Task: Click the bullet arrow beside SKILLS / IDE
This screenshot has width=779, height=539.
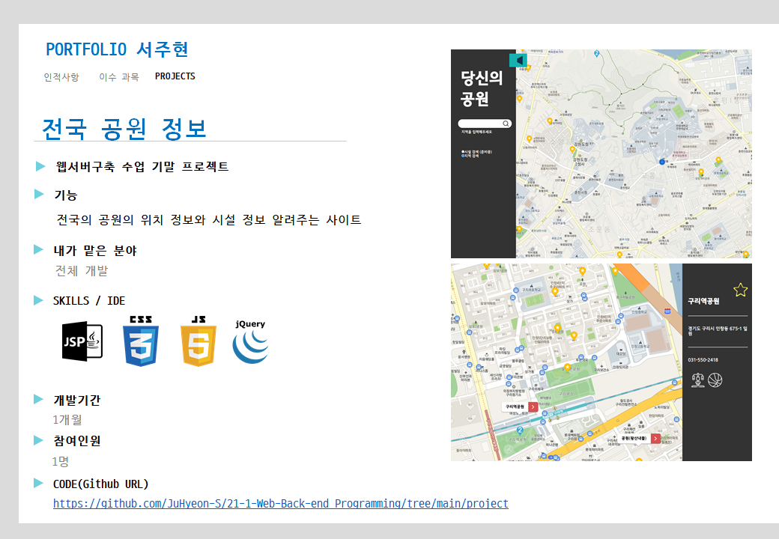Action: coord(38,299)
